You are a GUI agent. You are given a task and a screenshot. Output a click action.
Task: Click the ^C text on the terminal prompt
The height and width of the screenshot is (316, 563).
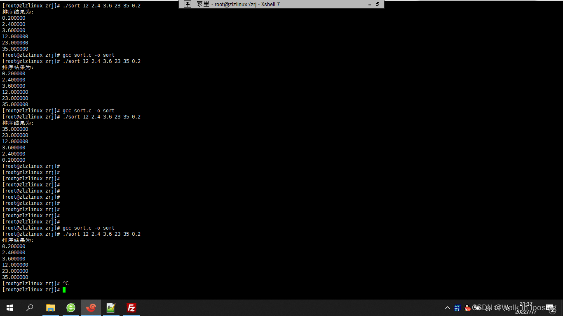click(66, 283)
